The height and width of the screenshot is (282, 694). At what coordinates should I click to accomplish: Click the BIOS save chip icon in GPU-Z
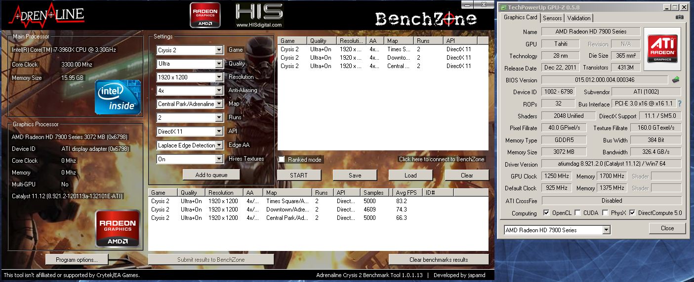pyautogui.click(x=676, y=80)
